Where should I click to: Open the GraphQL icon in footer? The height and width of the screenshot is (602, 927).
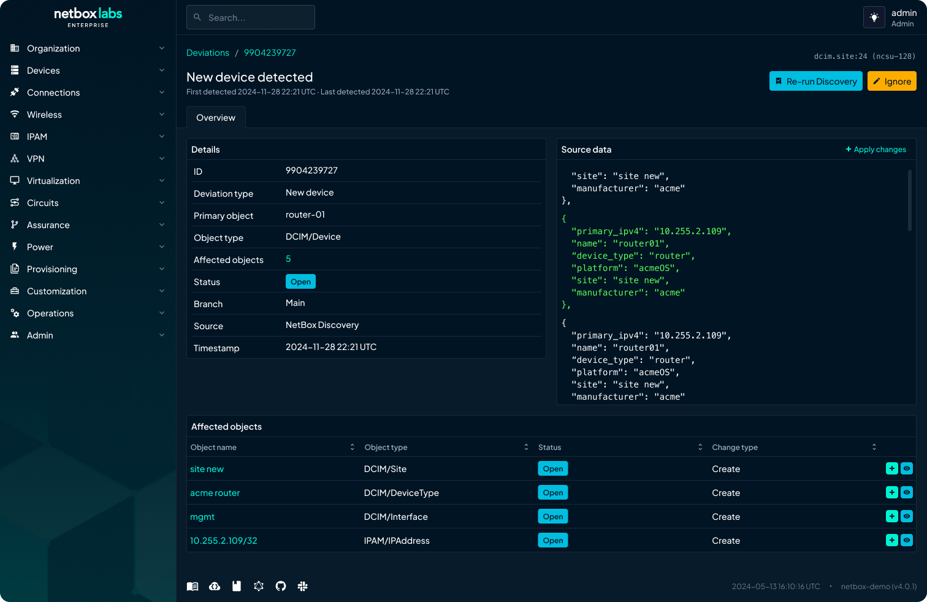tap(259, 586)
